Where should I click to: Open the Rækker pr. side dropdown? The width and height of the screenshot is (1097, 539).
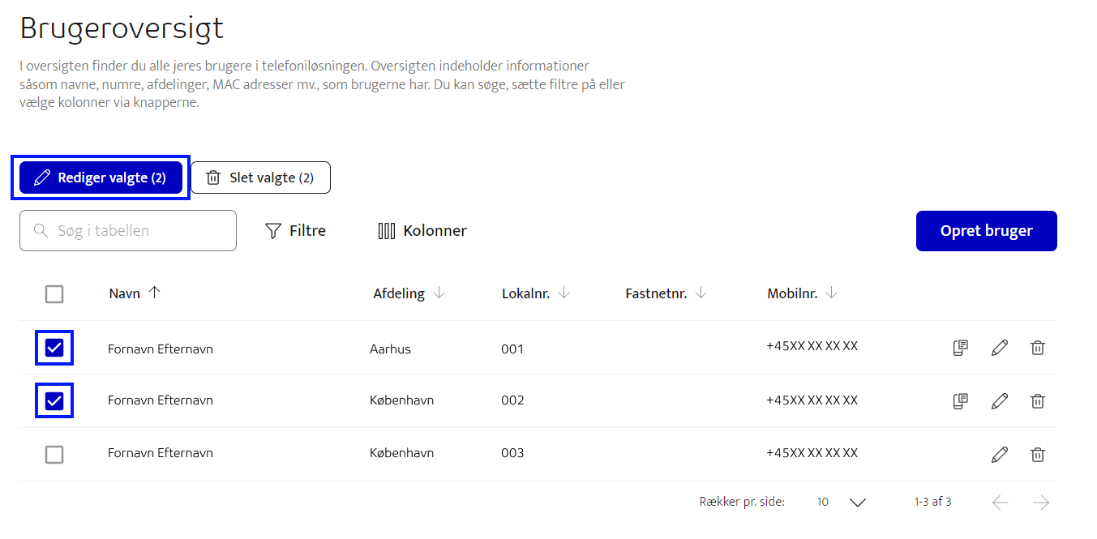[842, 503]
